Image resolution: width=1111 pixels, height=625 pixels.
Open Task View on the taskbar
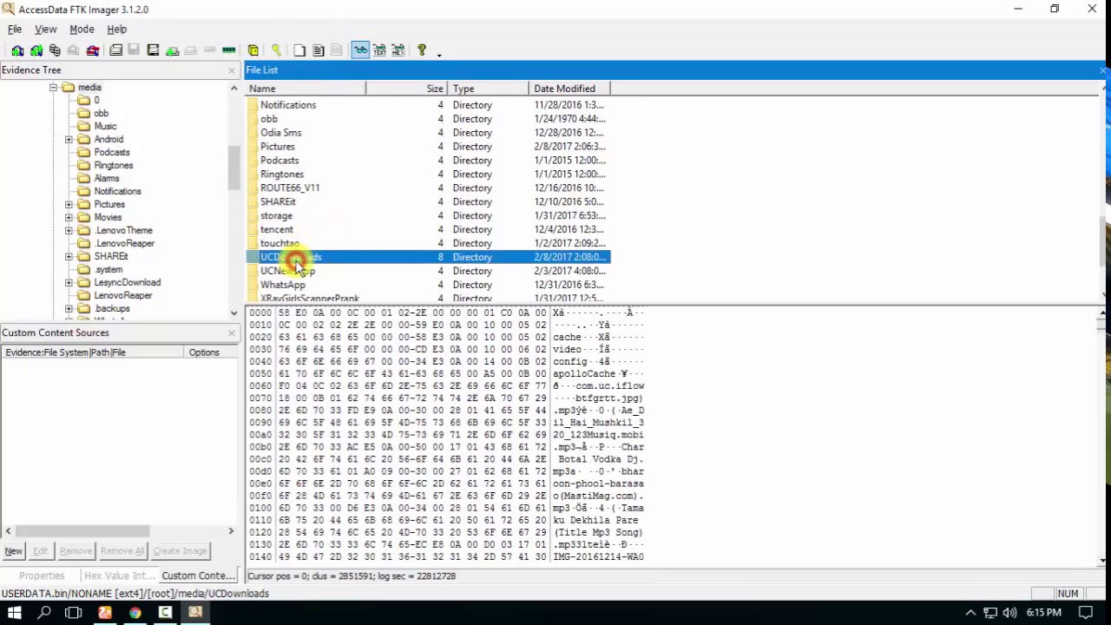74,613
